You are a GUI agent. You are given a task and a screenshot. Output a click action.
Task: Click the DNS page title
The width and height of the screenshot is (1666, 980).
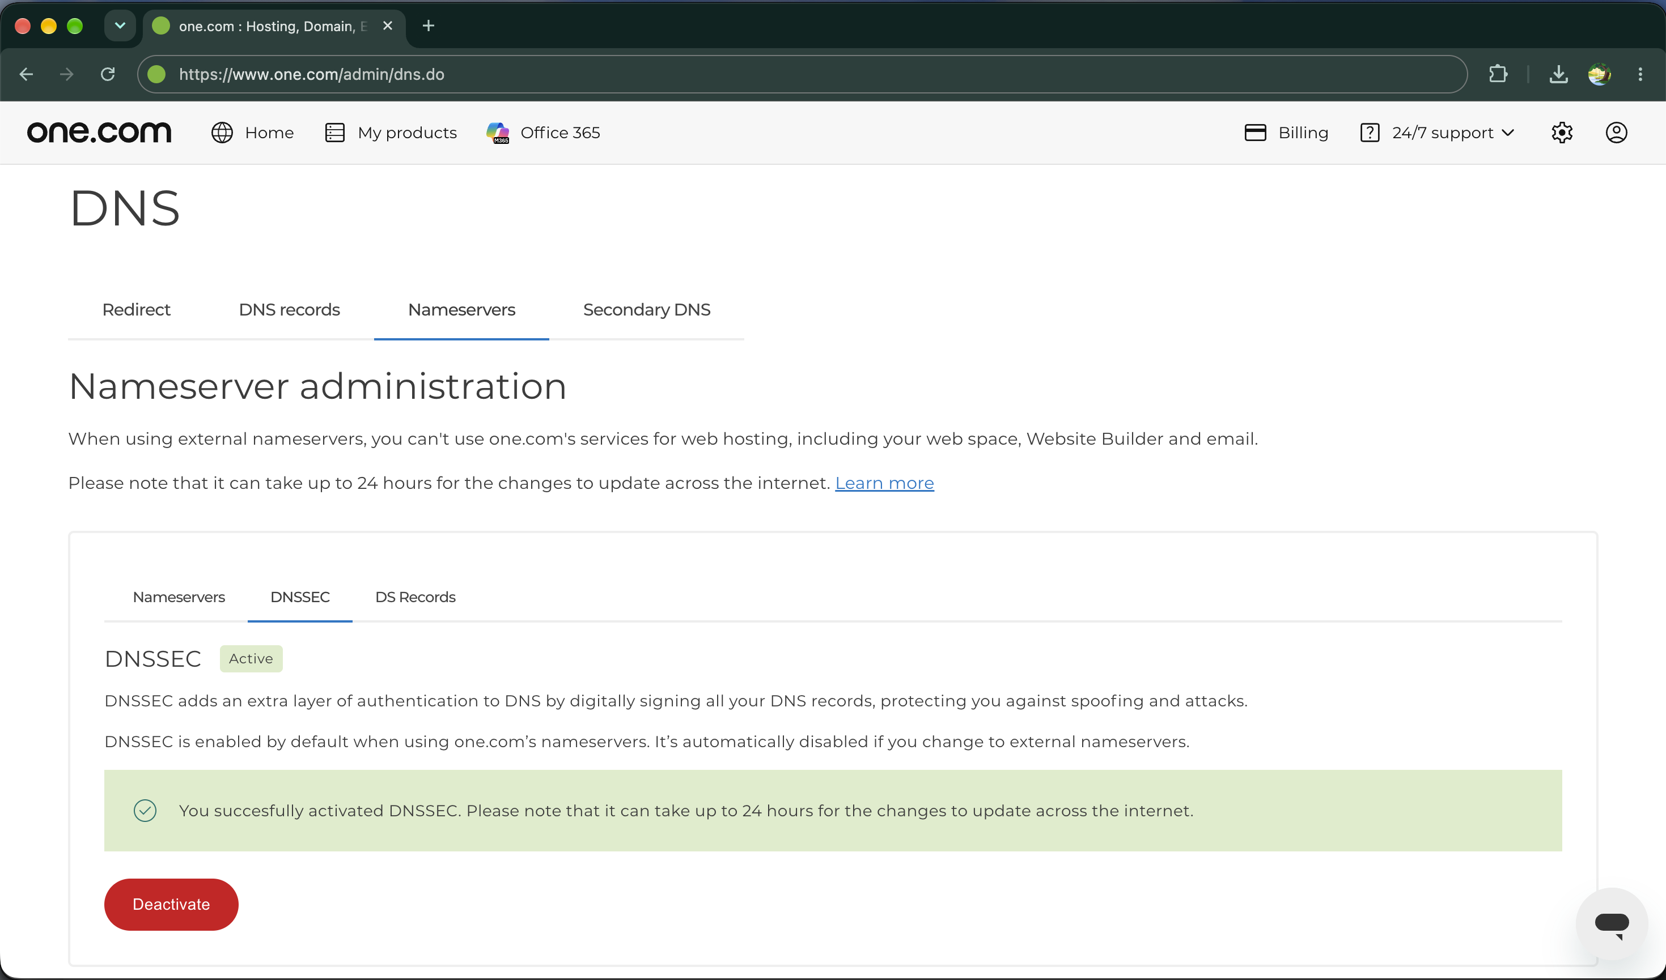[x=125, y=209]
